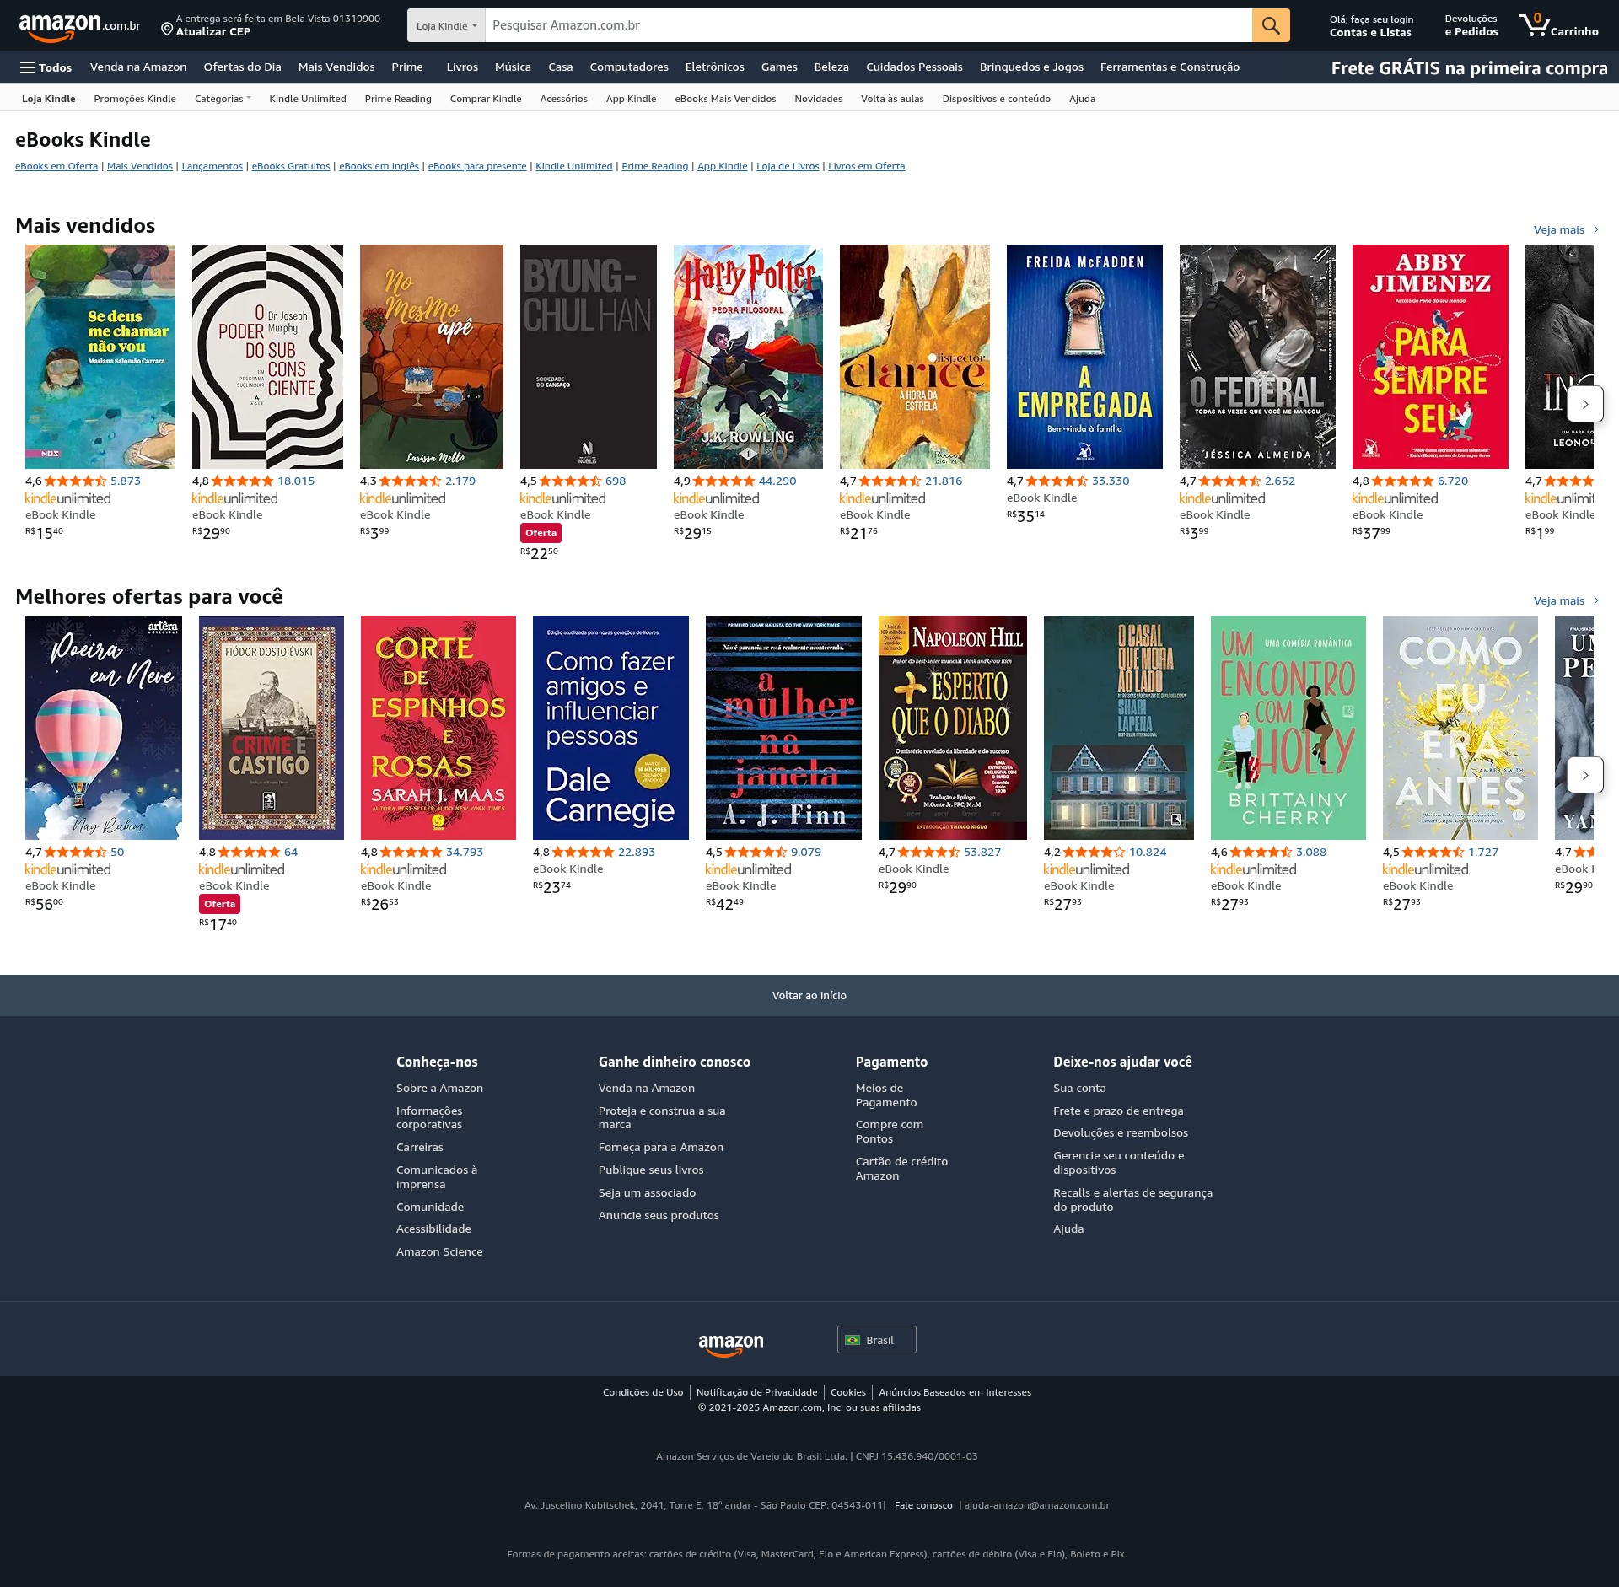Open Clarice A Hora da Estrela cover
Screen dimensions: 1619x1587
[x=915, y=357]
